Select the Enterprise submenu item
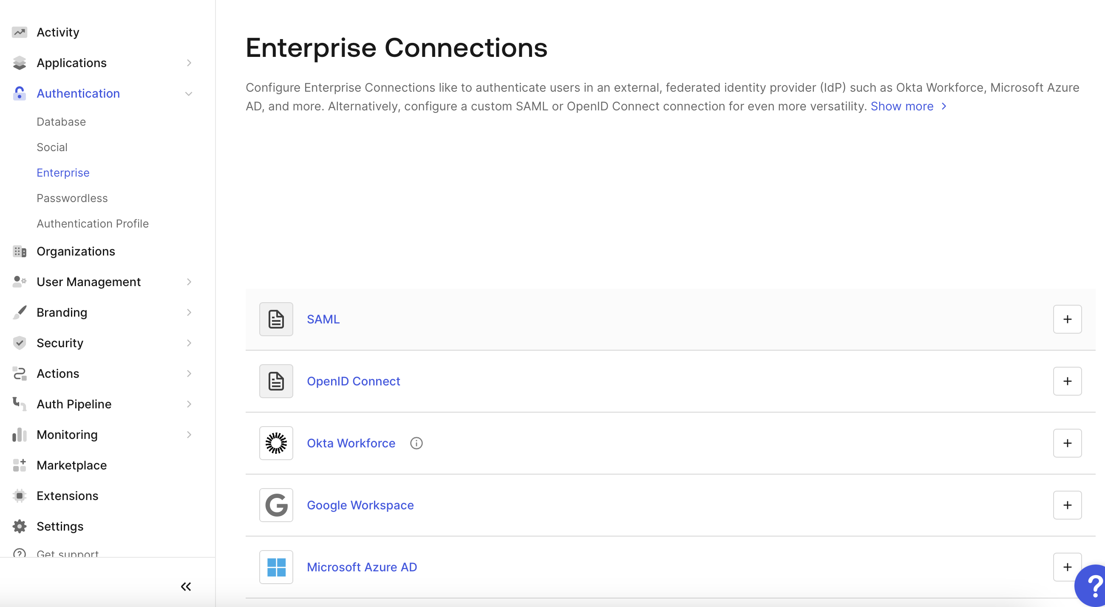The width and height of the screenshot is (1105, 607). pyautogui.click(x=63, y=173)
